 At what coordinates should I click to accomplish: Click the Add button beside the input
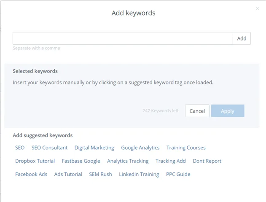[x=242, y=38]
